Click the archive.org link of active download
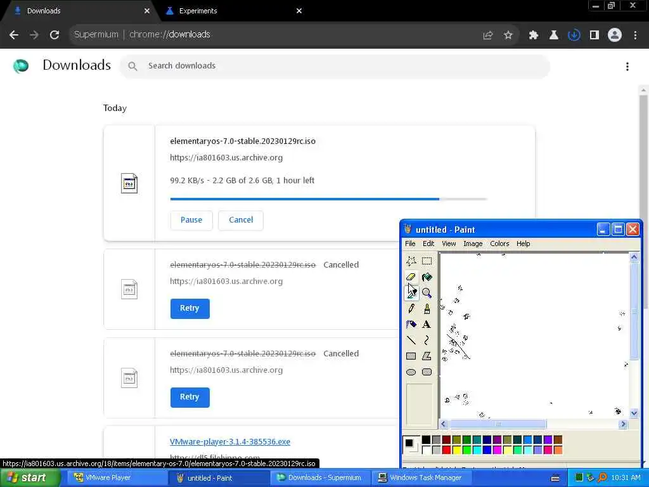This screenshot has width=649, height=487. click(226, 158)
